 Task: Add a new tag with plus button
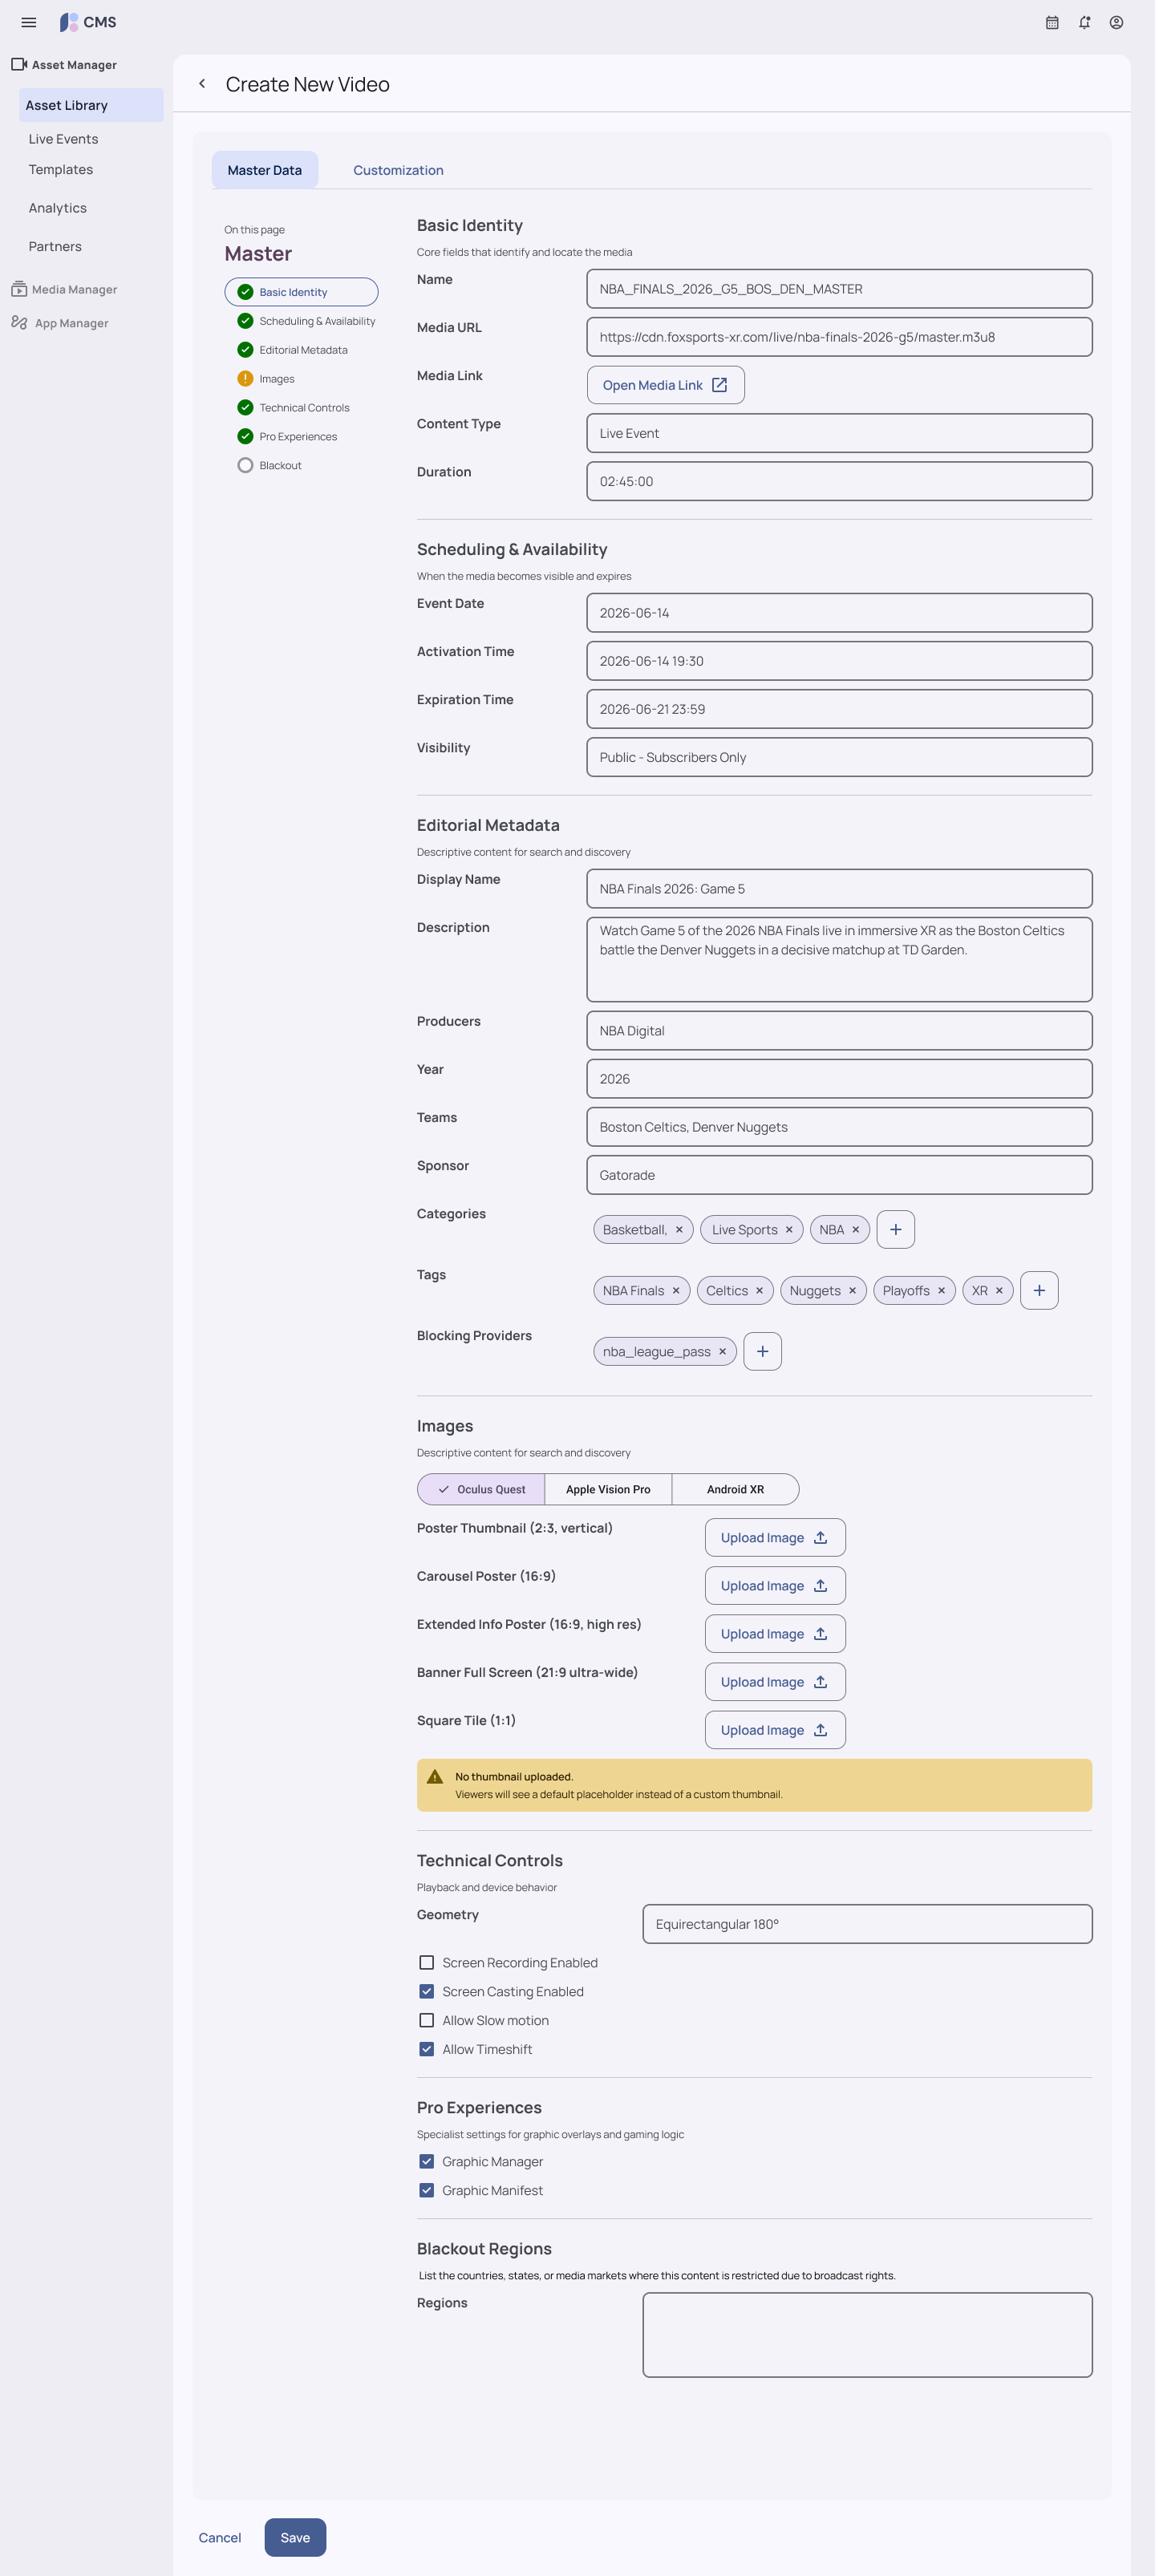[x=1039, y=1290]
